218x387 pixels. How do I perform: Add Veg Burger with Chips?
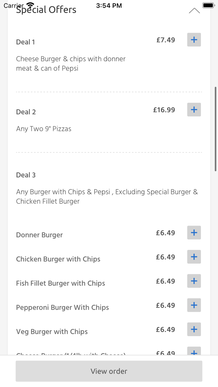194,329
